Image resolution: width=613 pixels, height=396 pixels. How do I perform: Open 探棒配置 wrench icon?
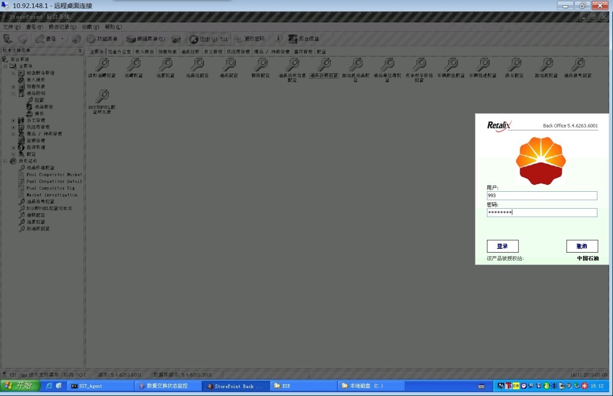[x=260, y=65]
